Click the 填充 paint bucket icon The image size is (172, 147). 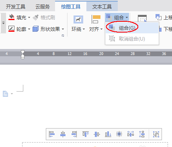click(x=11, y=17)
